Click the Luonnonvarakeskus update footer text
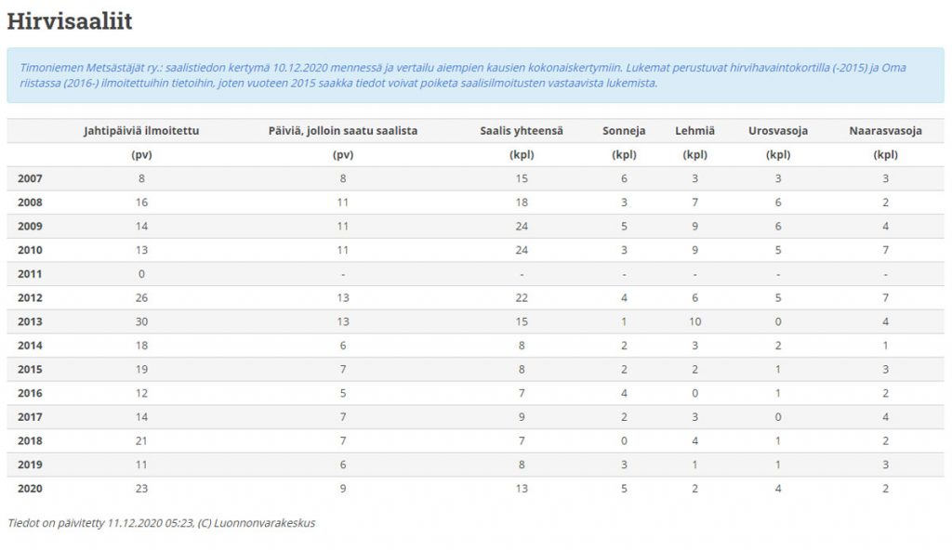 click(161, 523)
